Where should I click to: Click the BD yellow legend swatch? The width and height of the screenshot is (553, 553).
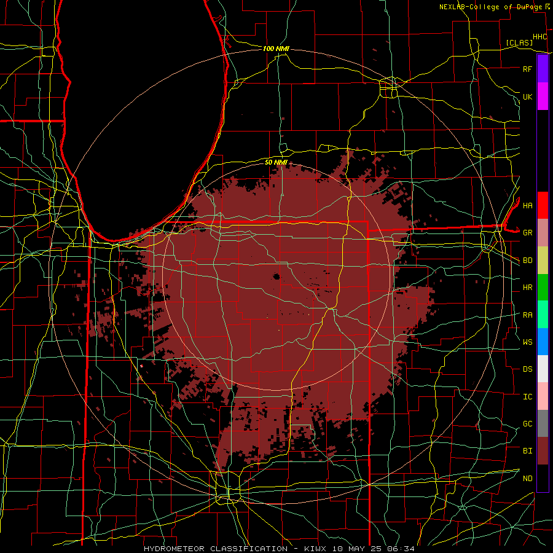(543, 261)
